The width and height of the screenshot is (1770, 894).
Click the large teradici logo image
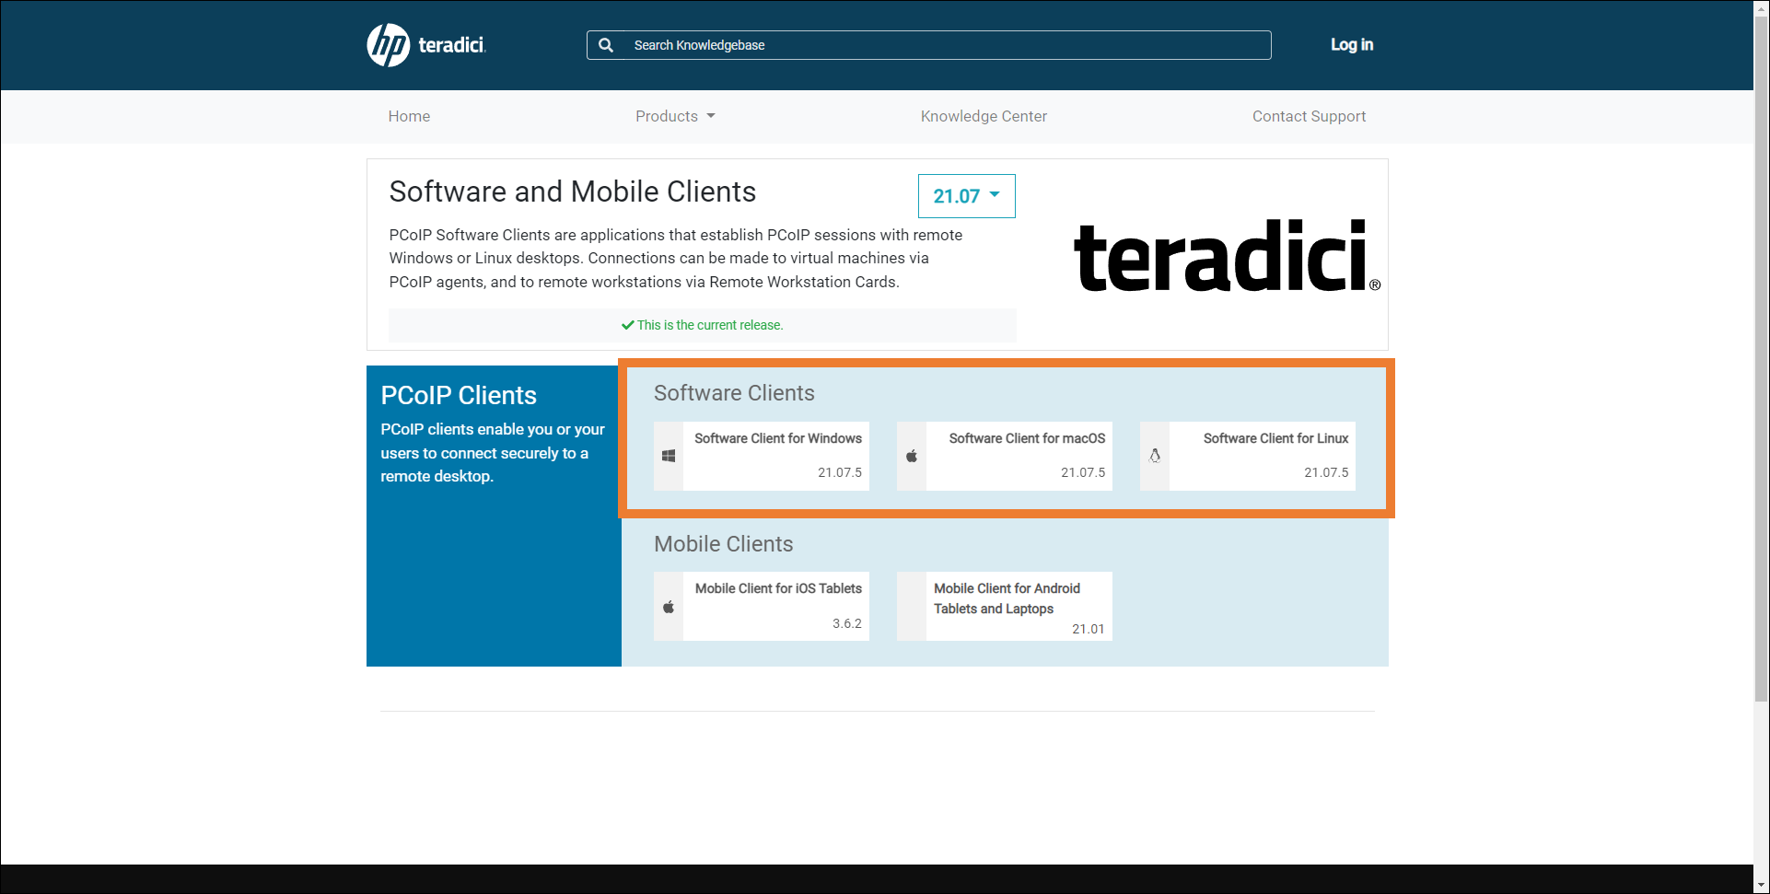coord(1228,255)
